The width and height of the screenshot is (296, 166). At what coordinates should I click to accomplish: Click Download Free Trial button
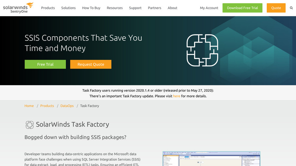click(242, 8)
